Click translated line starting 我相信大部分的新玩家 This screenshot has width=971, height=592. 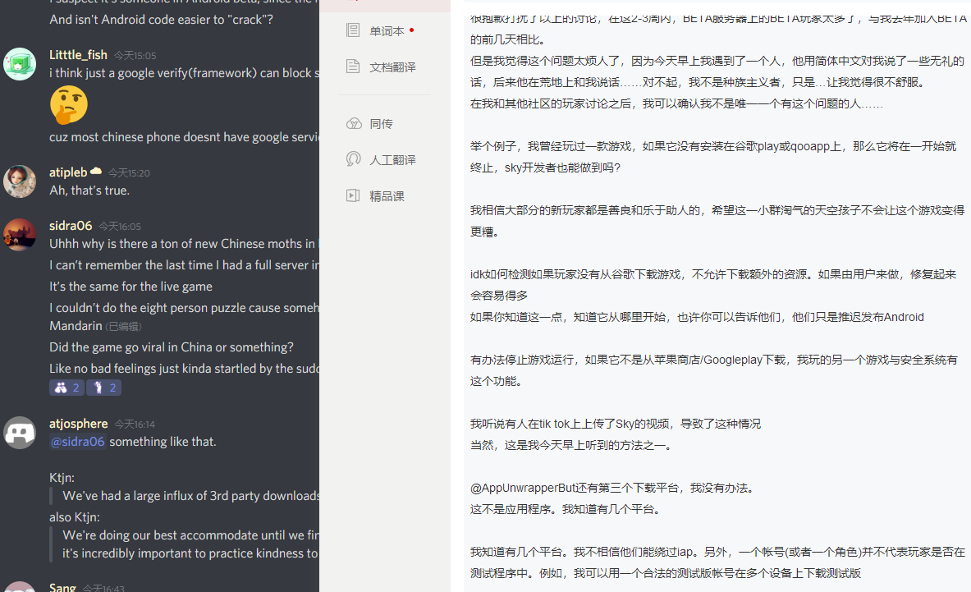pos(717,221)
